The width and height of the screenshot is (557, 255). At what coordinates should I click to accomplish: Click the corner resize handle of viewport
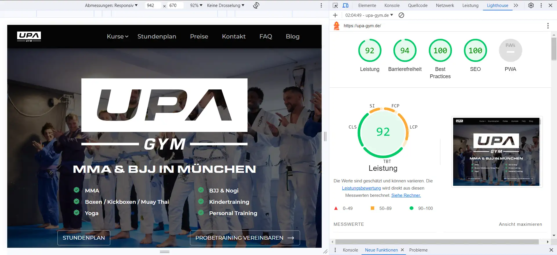tap(325, 252)
